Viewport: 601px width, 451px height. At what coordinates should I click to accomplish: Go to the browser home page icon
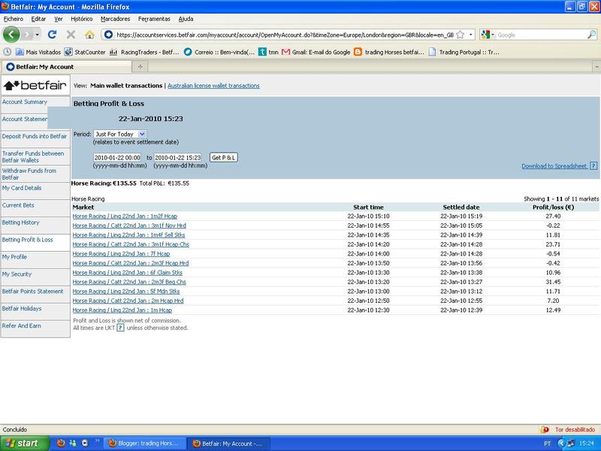90,35
